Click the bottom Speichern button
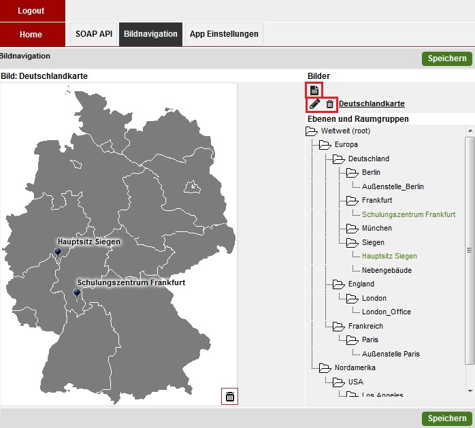The height and width of the screenshot is (428, 475). tap(447, 418)
